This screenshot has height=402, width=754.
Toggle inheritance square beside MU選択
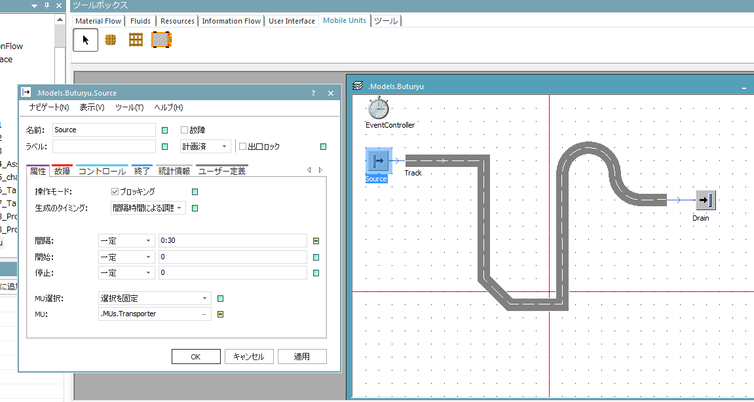[x=220, y=299]
